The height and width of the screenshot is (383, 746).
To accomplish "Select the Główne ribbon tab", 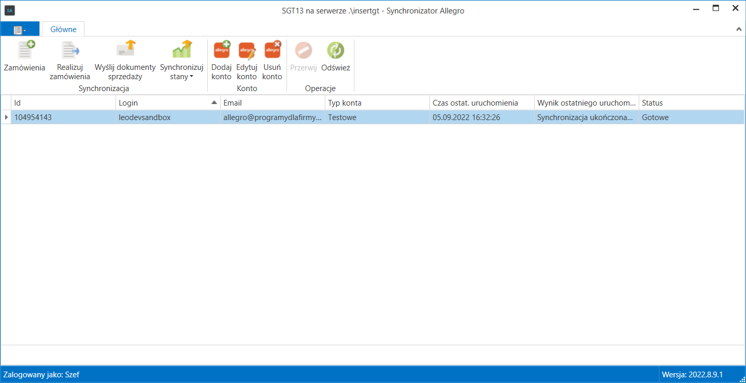I will coord(63,30).
